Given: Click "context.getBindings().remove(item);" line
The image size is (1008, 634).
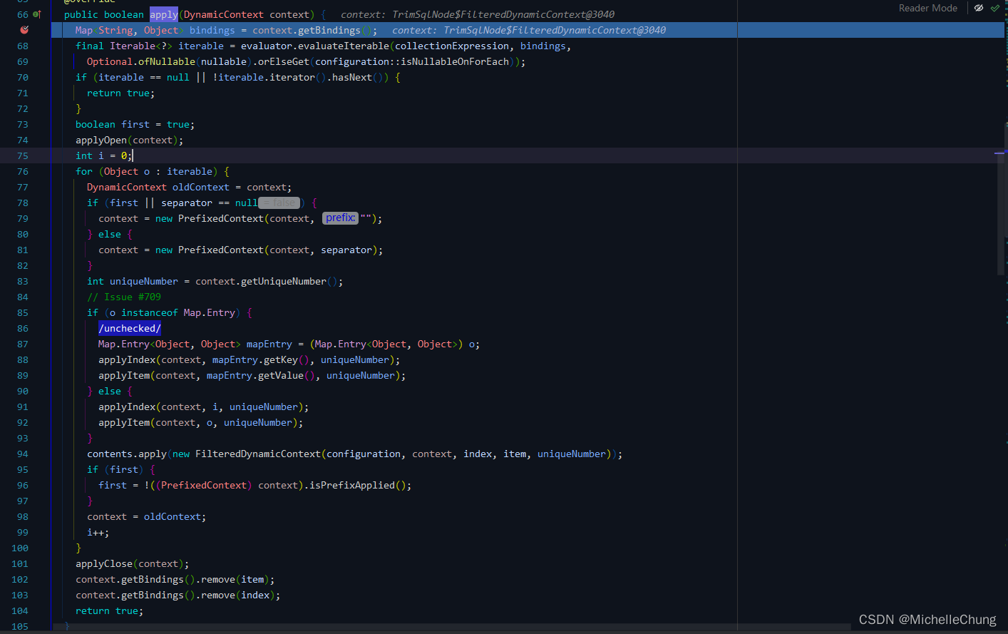Looking at the screenshot, I should (x=175, y=579).
